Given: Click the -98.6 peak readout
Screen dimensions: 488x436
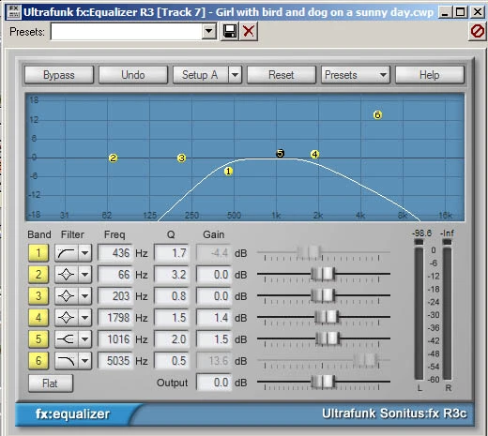Looking at the screenshot, I should pos(421,233).
